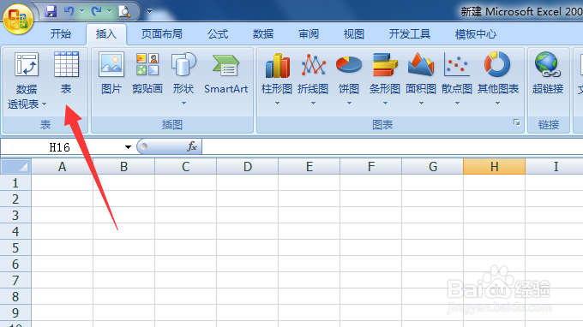Select row 7 header

coord(15,280)
